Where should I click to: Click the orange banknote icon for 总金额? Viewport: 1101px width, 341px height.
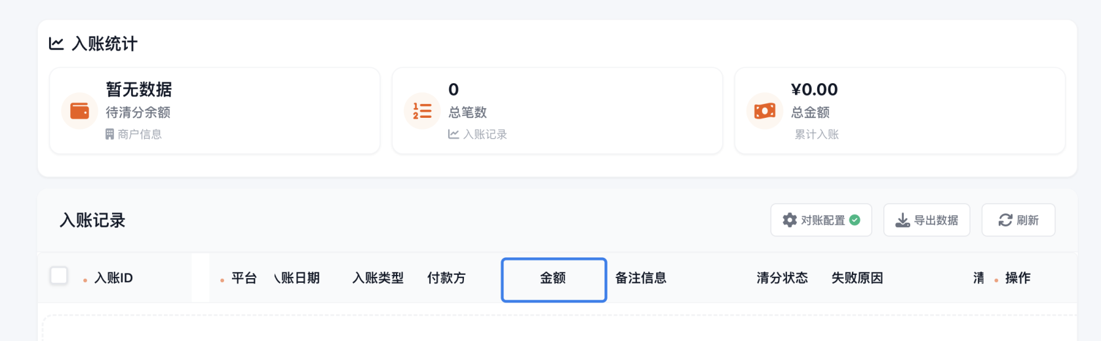[x=764, y=111]
